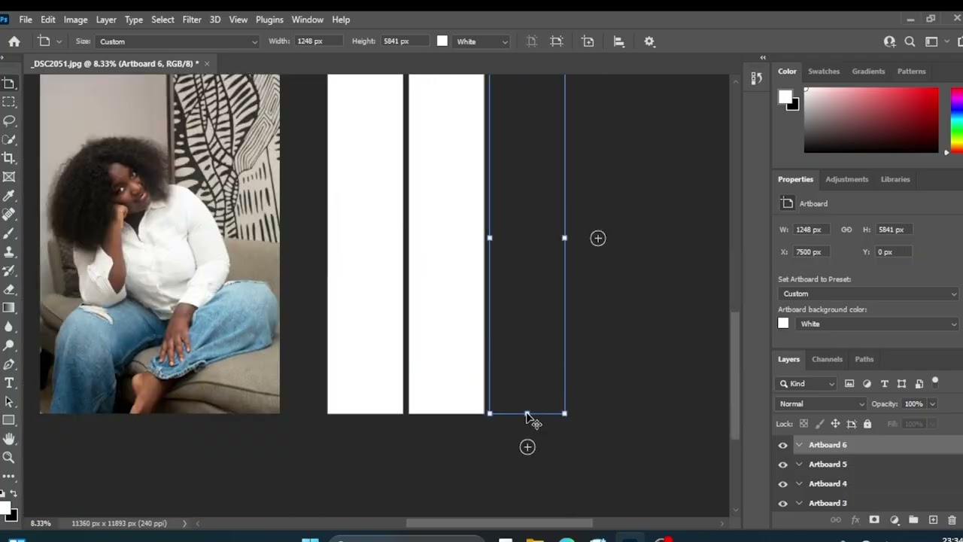Screen dimensions: 963x542
Task: Delete layer with trash icon
Action: 952,520
